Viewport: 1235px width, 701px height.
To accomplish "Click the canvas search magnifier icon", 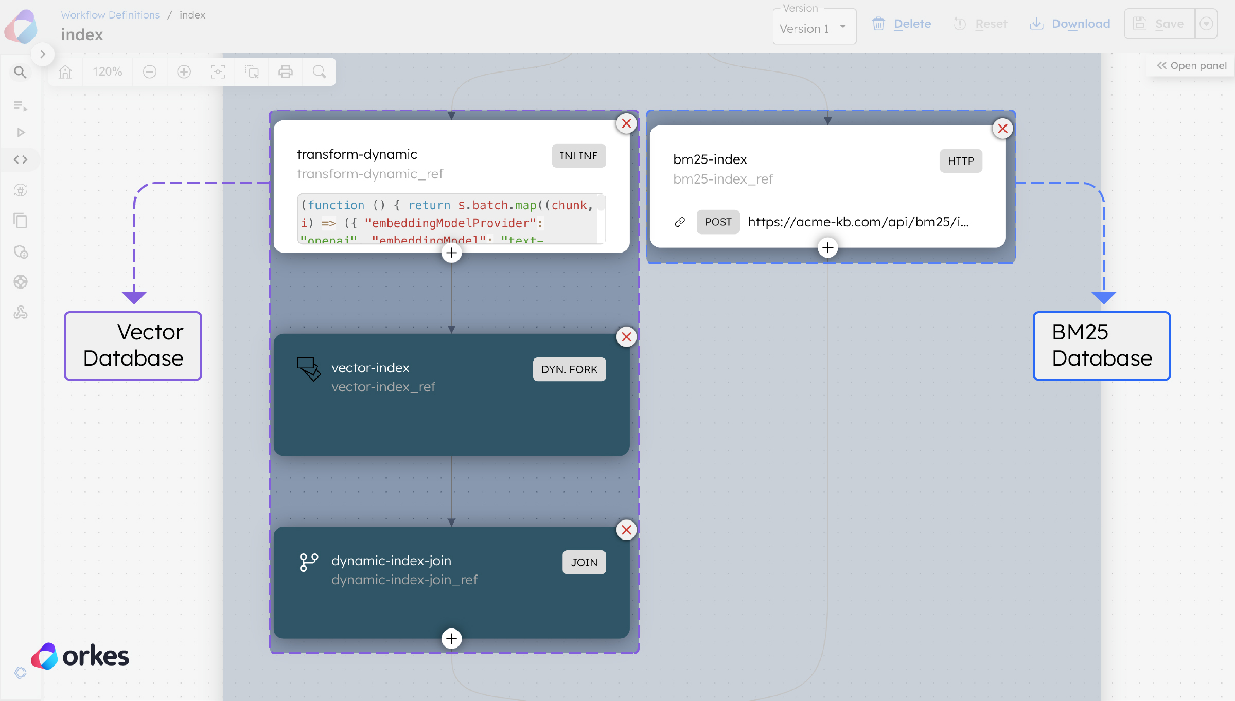I will (x=319, y=71).
